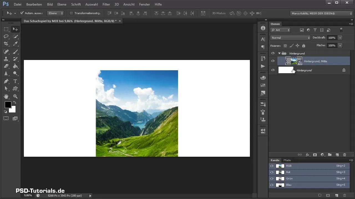This screenshot has height=199, width=355.
Task: Select the Hand tool
Action: click(x=6, y=96)
